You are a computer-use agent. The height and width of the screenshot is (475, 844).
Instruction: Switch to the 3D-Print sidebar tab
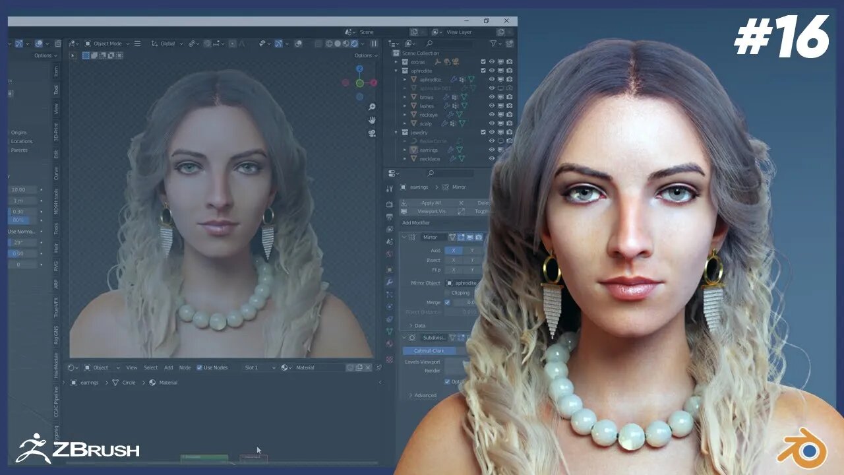(x=56, y=133)
